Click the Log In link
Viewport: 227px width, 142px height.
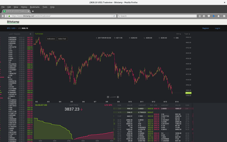[217, 28]
